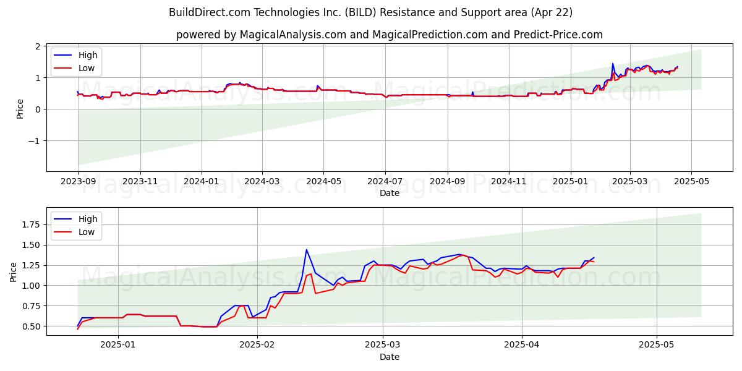Select 'Low' label in bottom chart legend
The height and width of the screenshot is (371, 742).
(x=87, y=232)
